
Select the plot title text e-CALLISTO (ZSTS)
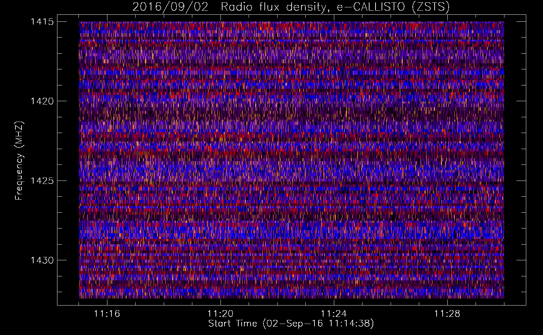click(x=393, y=7)
